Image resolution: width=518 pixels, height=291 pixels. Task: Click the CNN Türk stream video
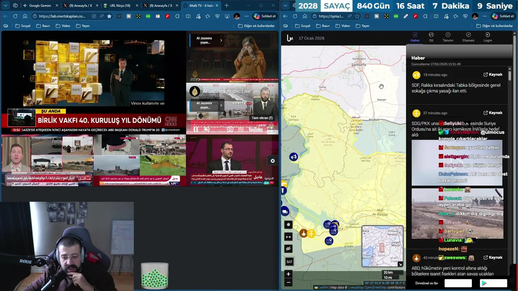pyautogui.click(x=93, y=83)
